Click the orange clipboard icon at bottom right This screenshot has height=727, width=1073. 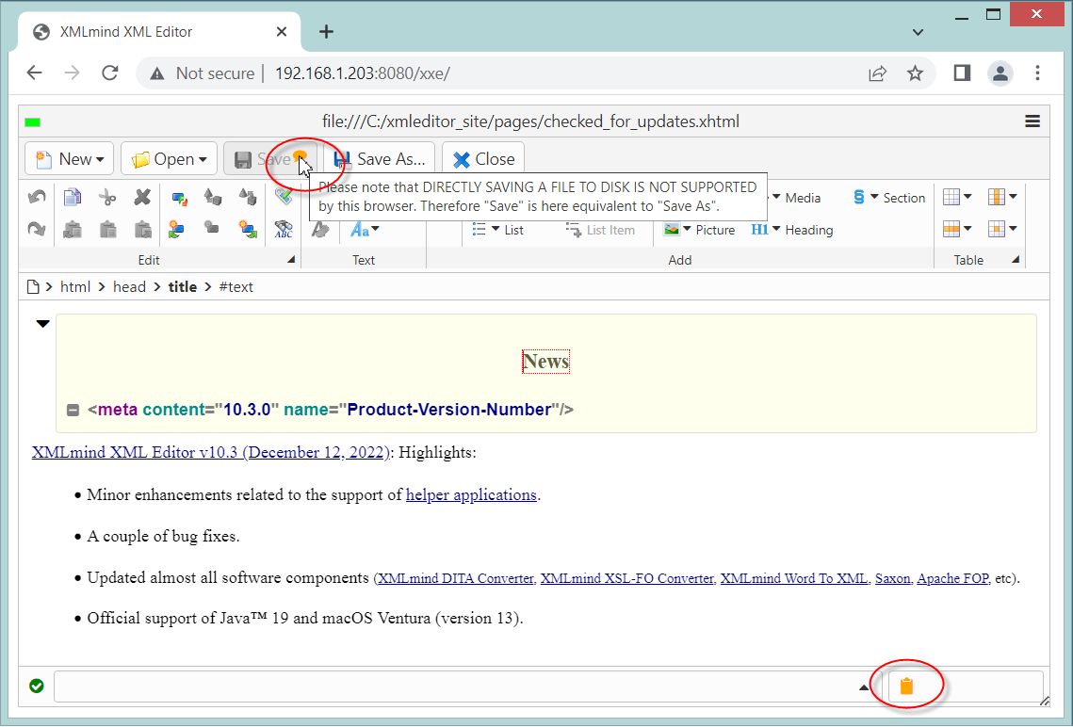(906, 686)
